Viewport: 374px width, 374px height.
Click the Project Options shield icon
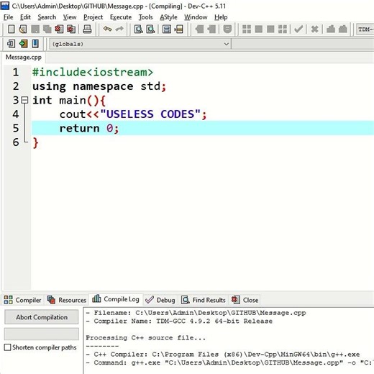pos(227,29)
